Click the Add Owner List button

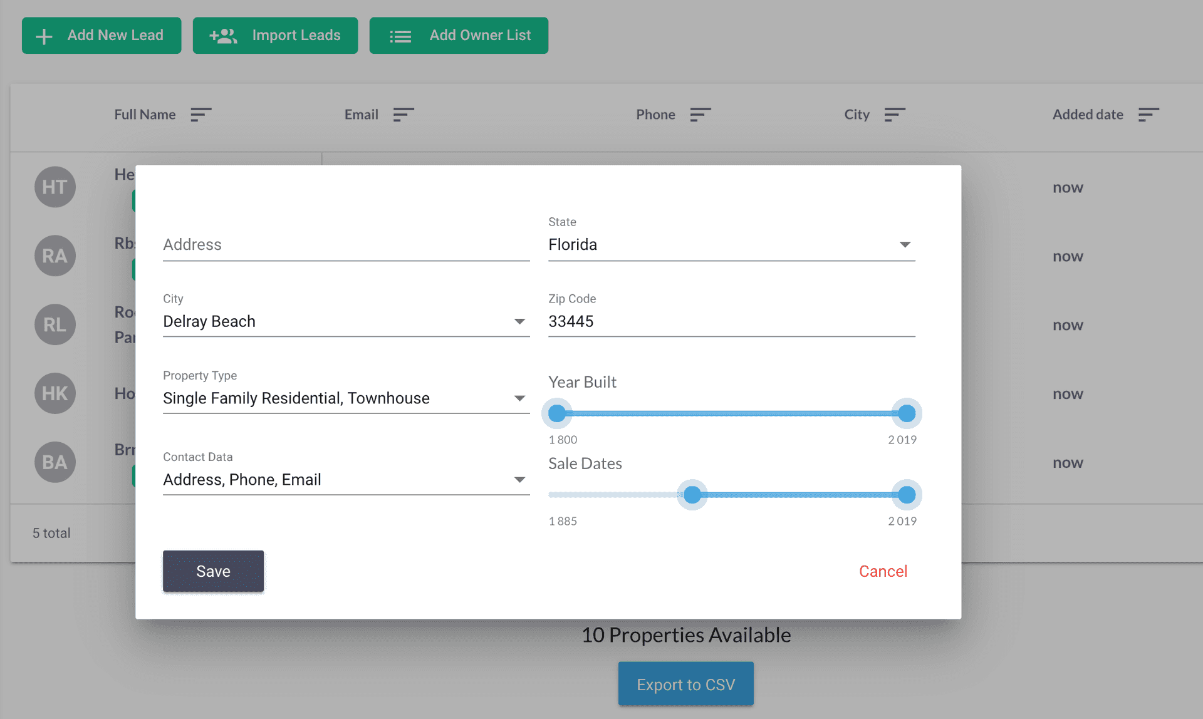tap(459, 36)
